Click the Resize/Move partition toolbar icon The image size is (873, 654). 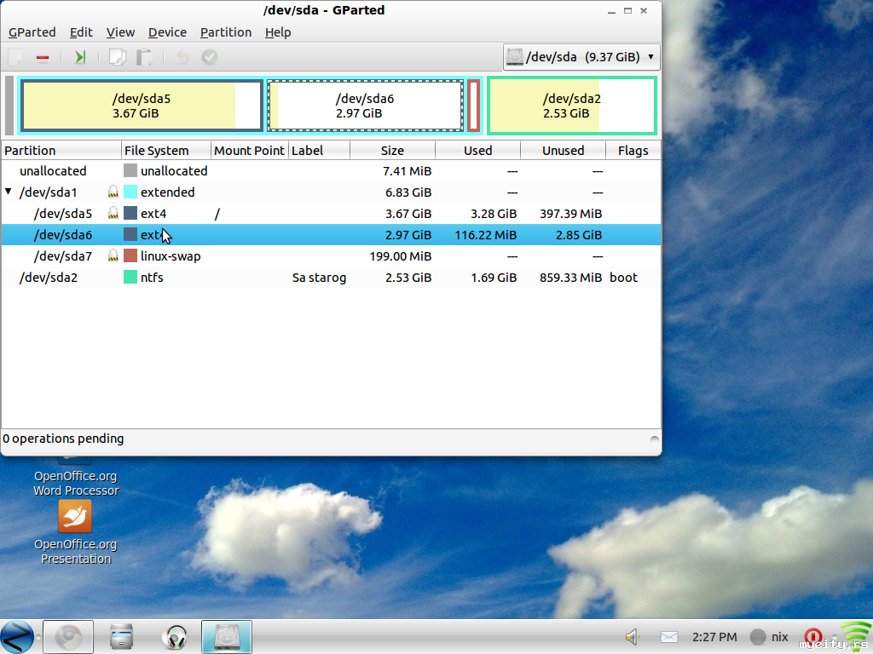pos(80,57)
